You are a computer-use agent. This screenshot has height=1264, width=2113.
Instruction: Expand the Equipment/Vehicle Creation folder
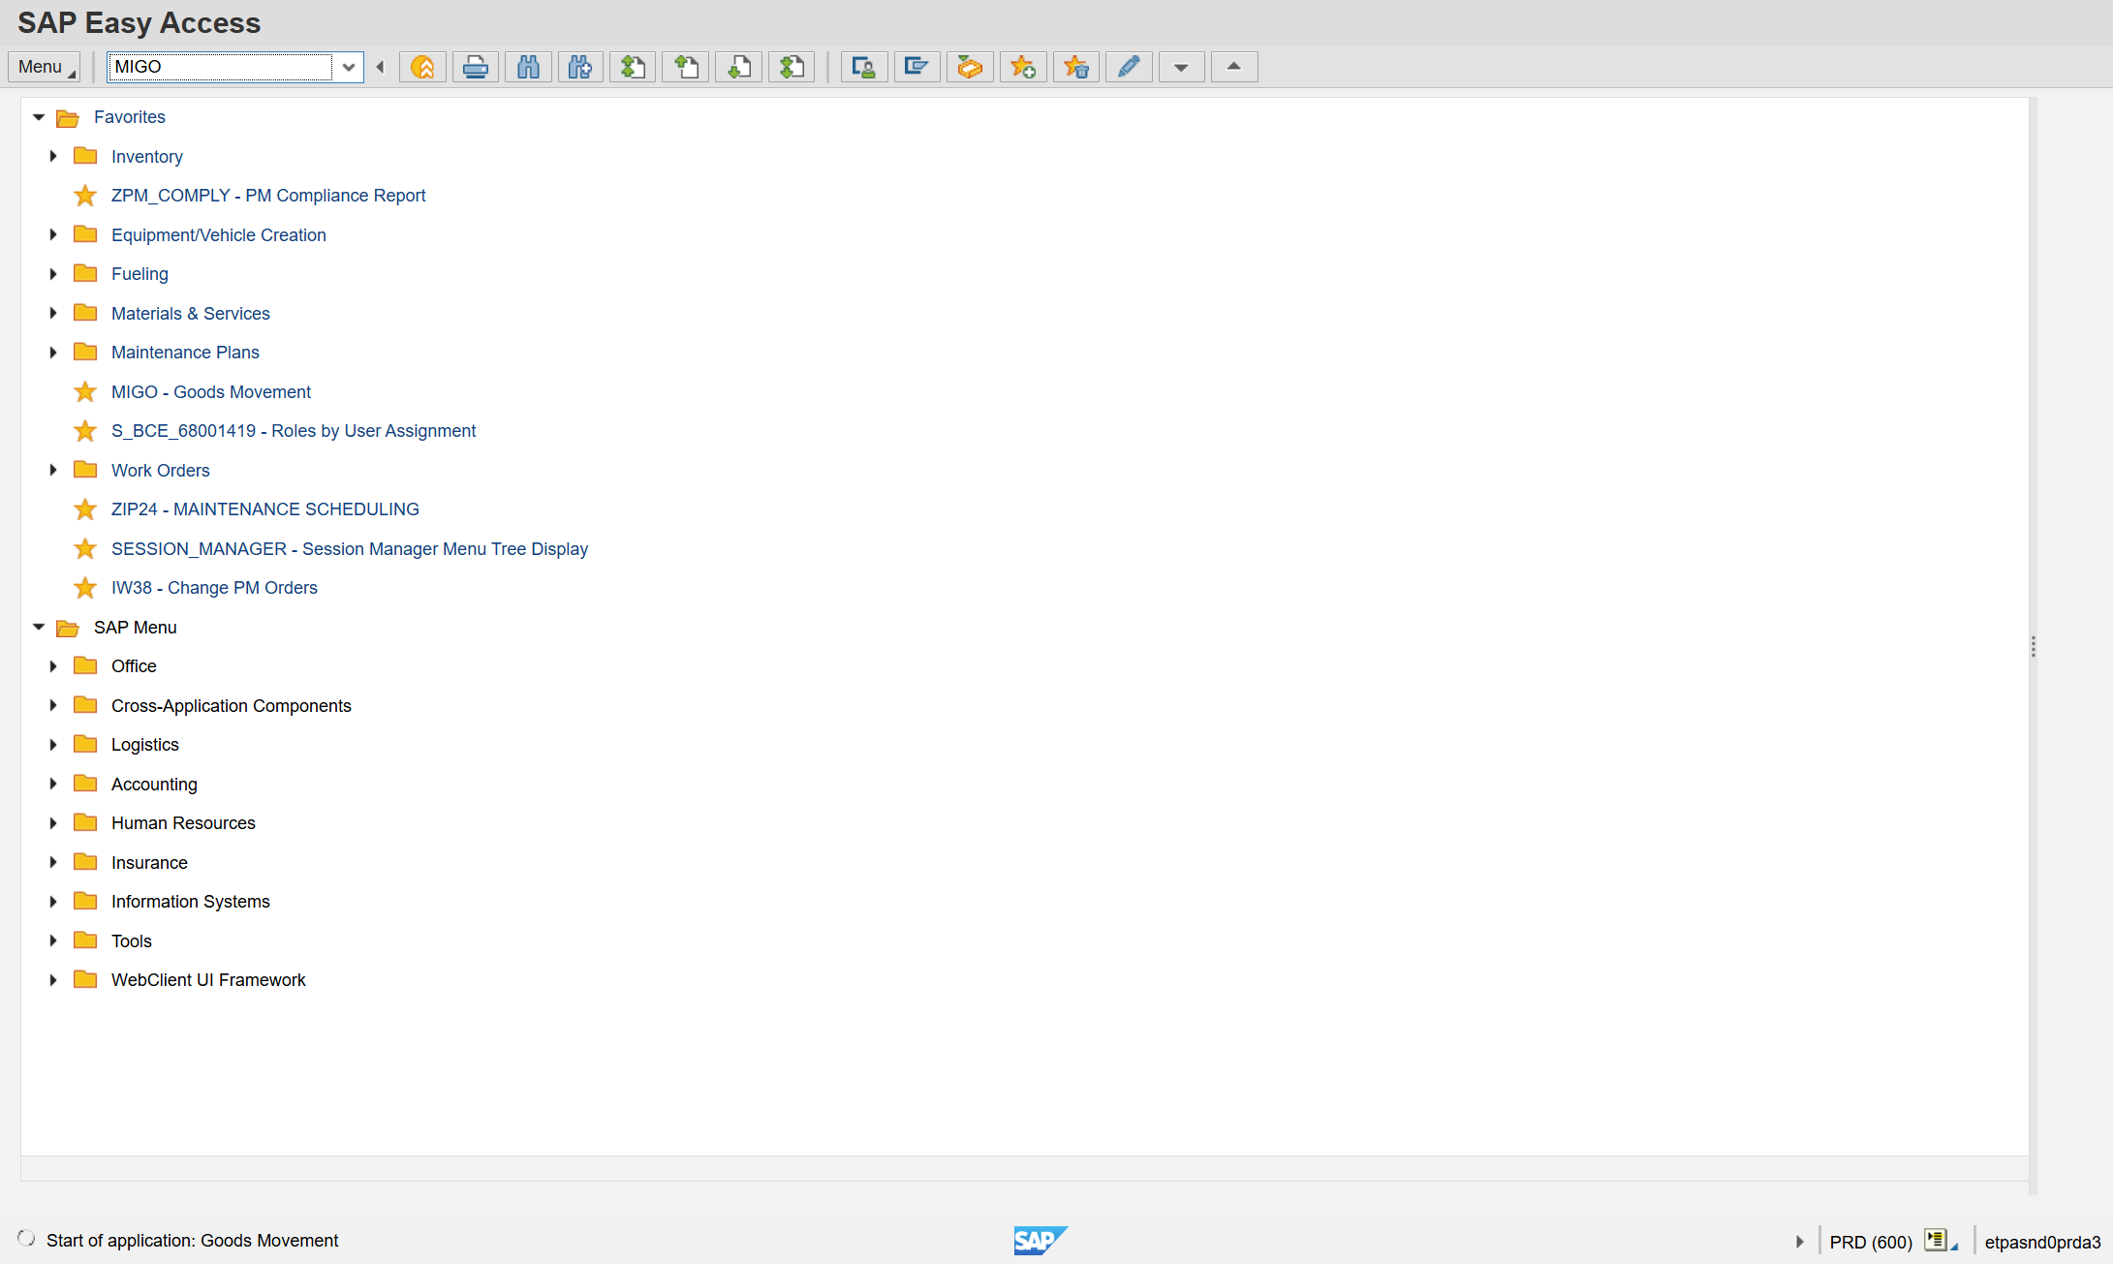pos(53,234)
